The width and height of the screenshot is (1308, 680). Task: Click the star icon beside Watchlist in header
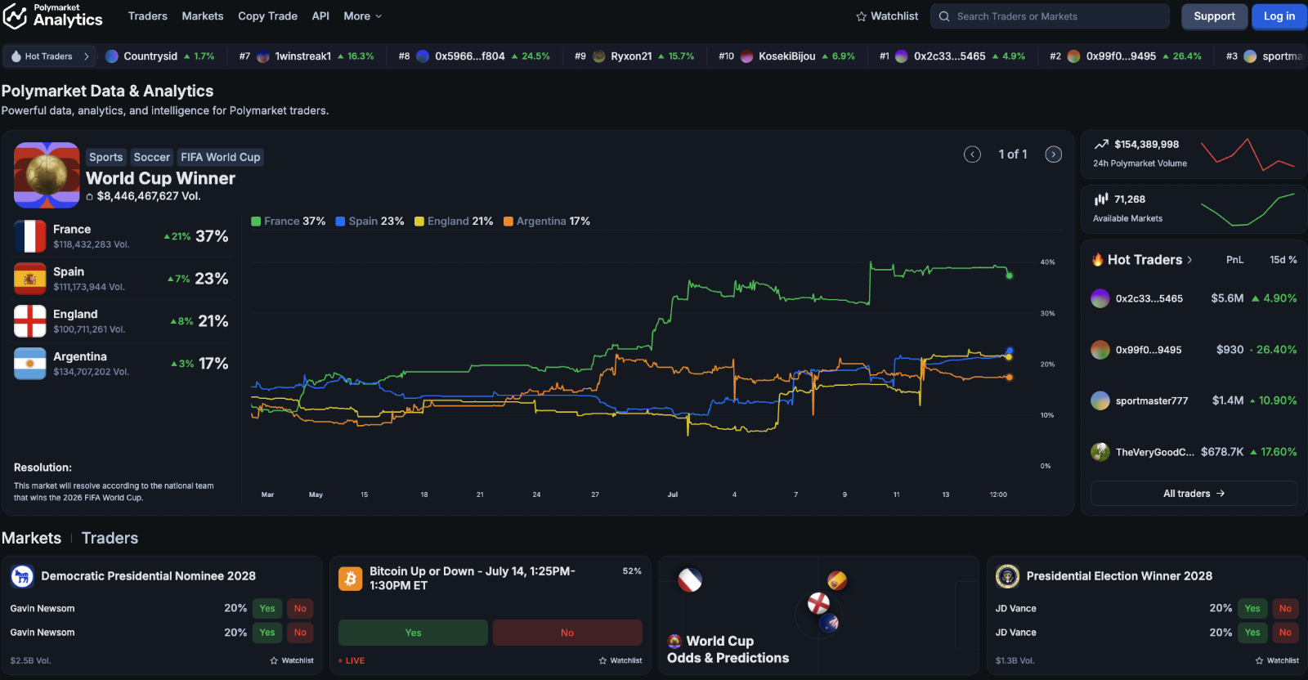pyautogui.click(x=861, y=16)
